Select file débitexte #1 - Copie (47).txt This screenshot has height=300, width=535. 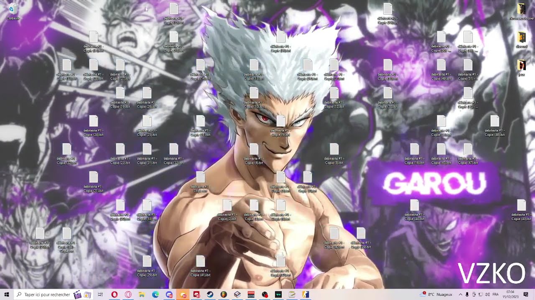[468, 154]
